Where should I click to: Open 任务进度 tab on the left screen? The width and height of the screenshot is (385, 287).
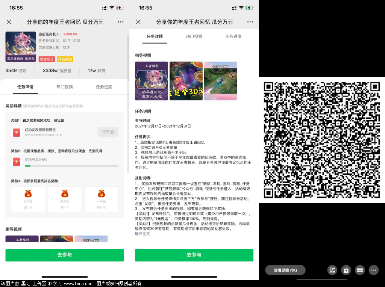tap(104, 87)
